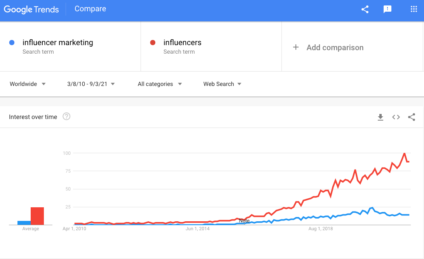Click the plus icon for Add comparison
This screenshot has height=259, width=424.
pos(296,47)
